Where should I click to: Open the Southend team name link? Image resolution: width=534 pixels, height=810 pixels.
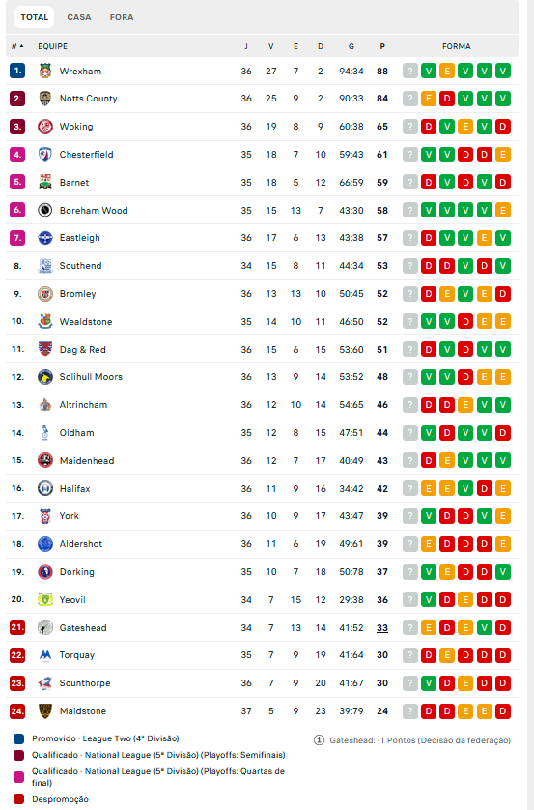pos(80,266)
